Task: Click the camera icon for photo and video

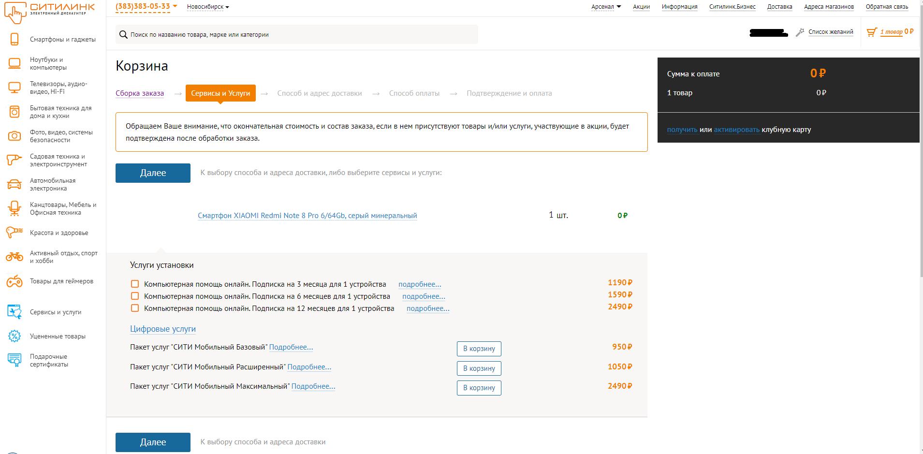Action: click(15, 136)
